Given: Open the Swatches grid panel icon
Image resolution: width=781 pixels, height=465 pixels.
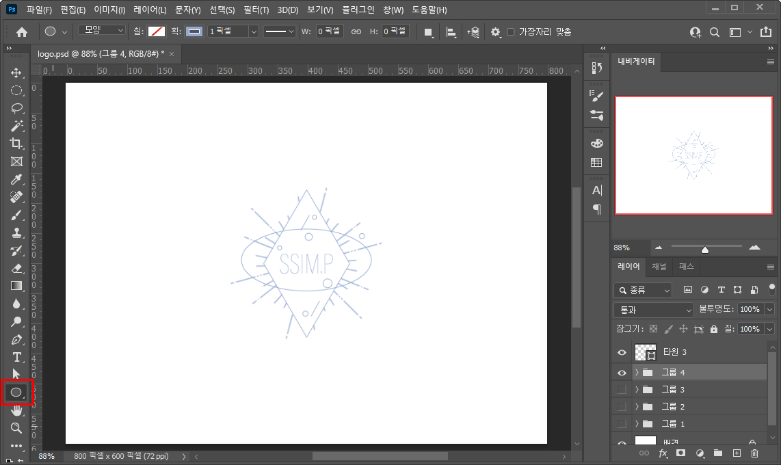Looking at the screenshot, I should 597,163.
